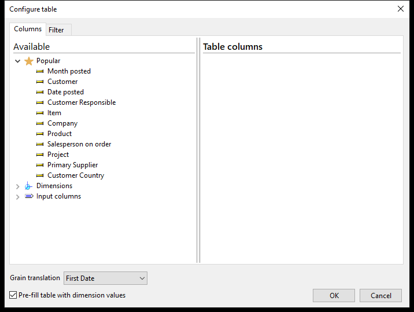The image size is (414, 312).
Task: Select Customer Responsible in Available list
Action: (82, 102)
